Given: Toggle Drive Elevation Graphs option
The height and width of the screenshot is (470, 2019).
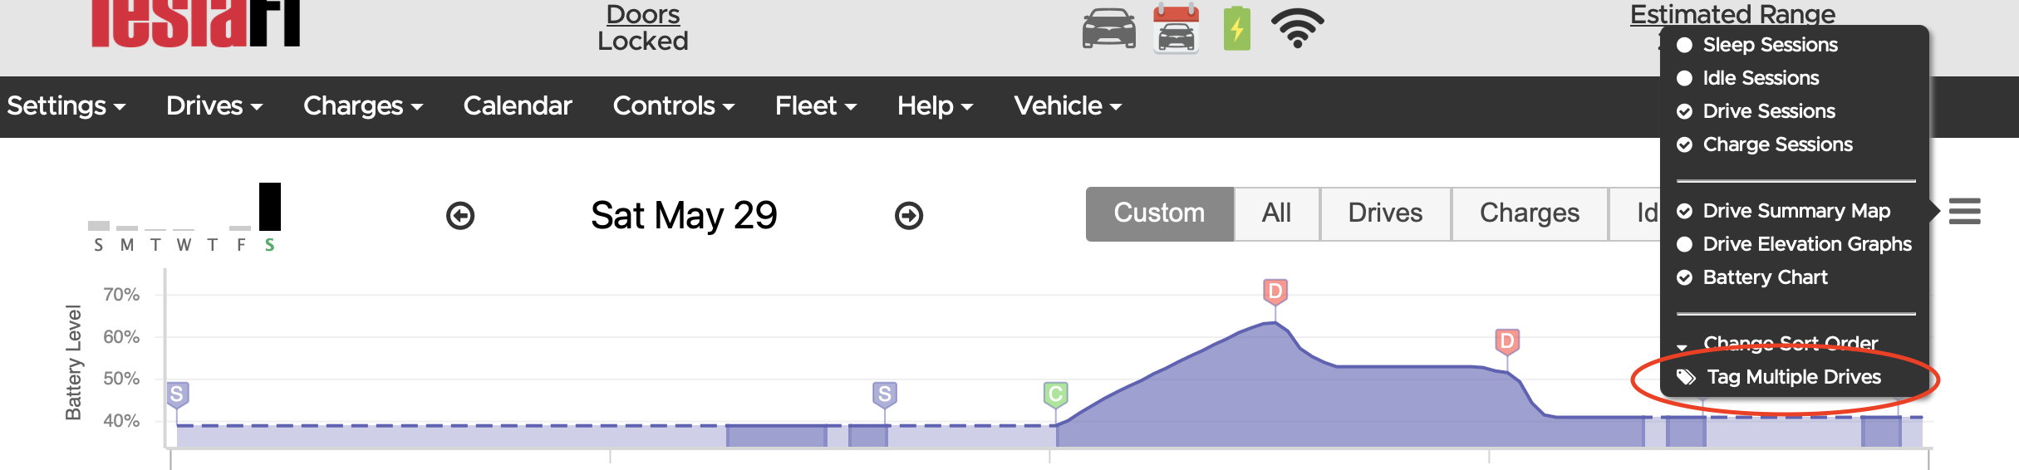Looking at the screenshot, I should click(1806, 244).
